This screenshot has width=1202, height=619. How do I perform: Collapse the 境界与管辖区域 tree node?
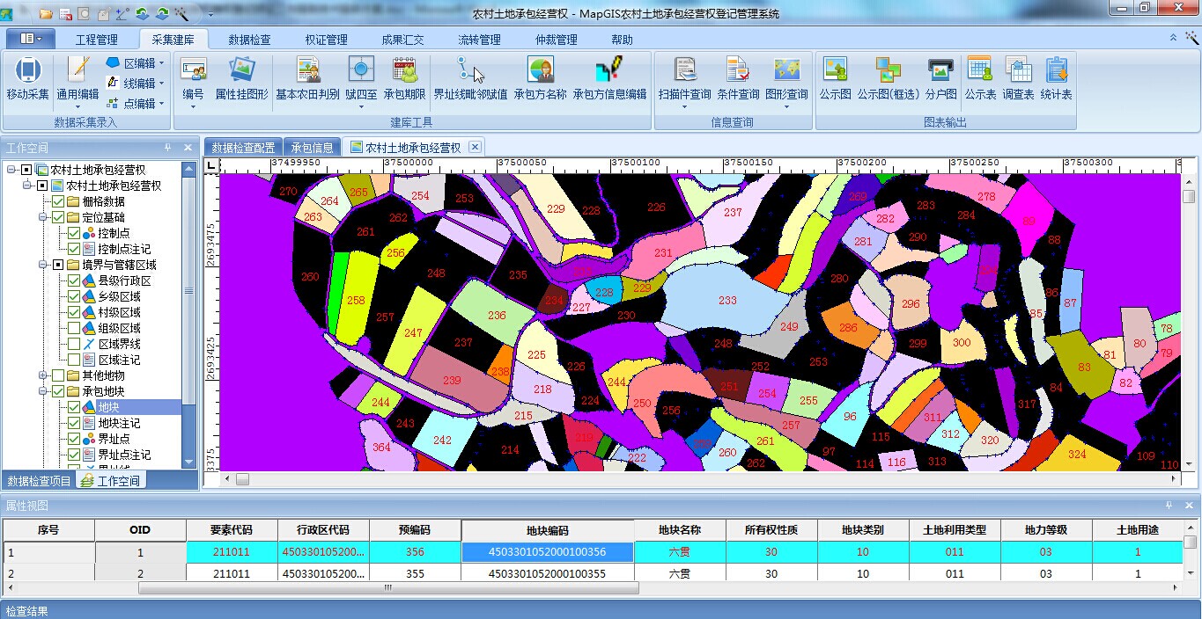(x=42, y=265)
